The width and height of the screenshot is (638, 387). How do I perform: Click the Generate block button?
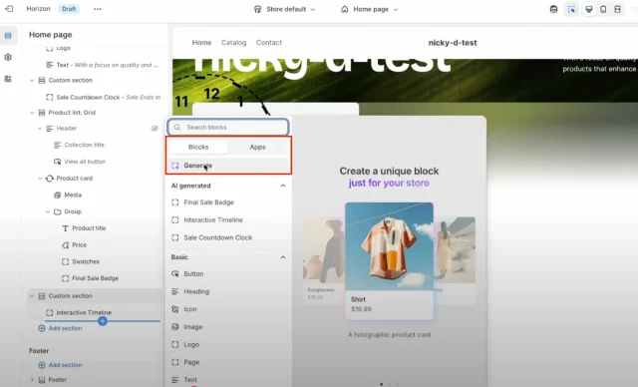click(x=228, y=166)
